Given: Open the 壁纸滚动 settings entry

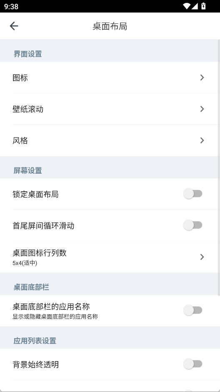Looking at the screenshot, I should pos(110,109).
